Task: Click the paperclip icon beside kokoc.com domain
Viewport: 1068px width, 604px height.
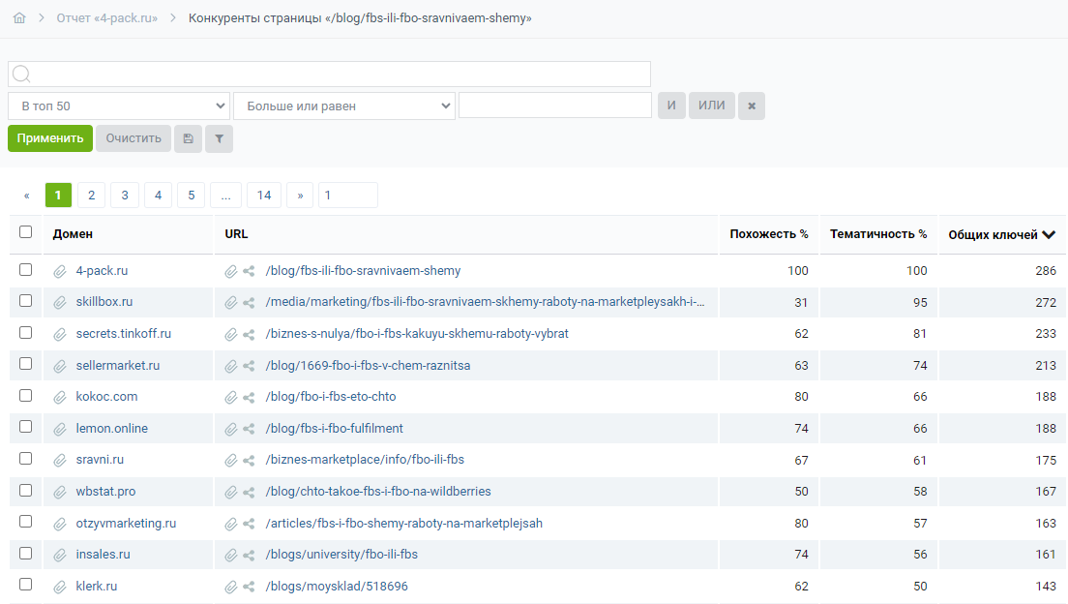Action: point(60,397)
